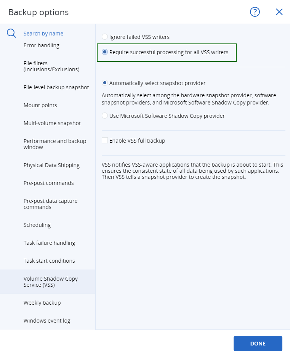Go to File-level backup snapshot options

[x=56, y=87]
